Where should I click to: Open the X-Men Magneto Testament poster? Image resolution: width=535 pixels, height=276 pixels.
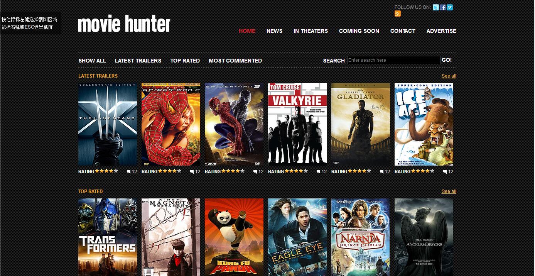(171, 237)
